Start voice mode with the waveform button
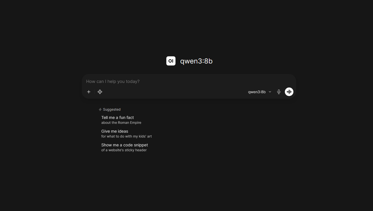 coord(289,92)
